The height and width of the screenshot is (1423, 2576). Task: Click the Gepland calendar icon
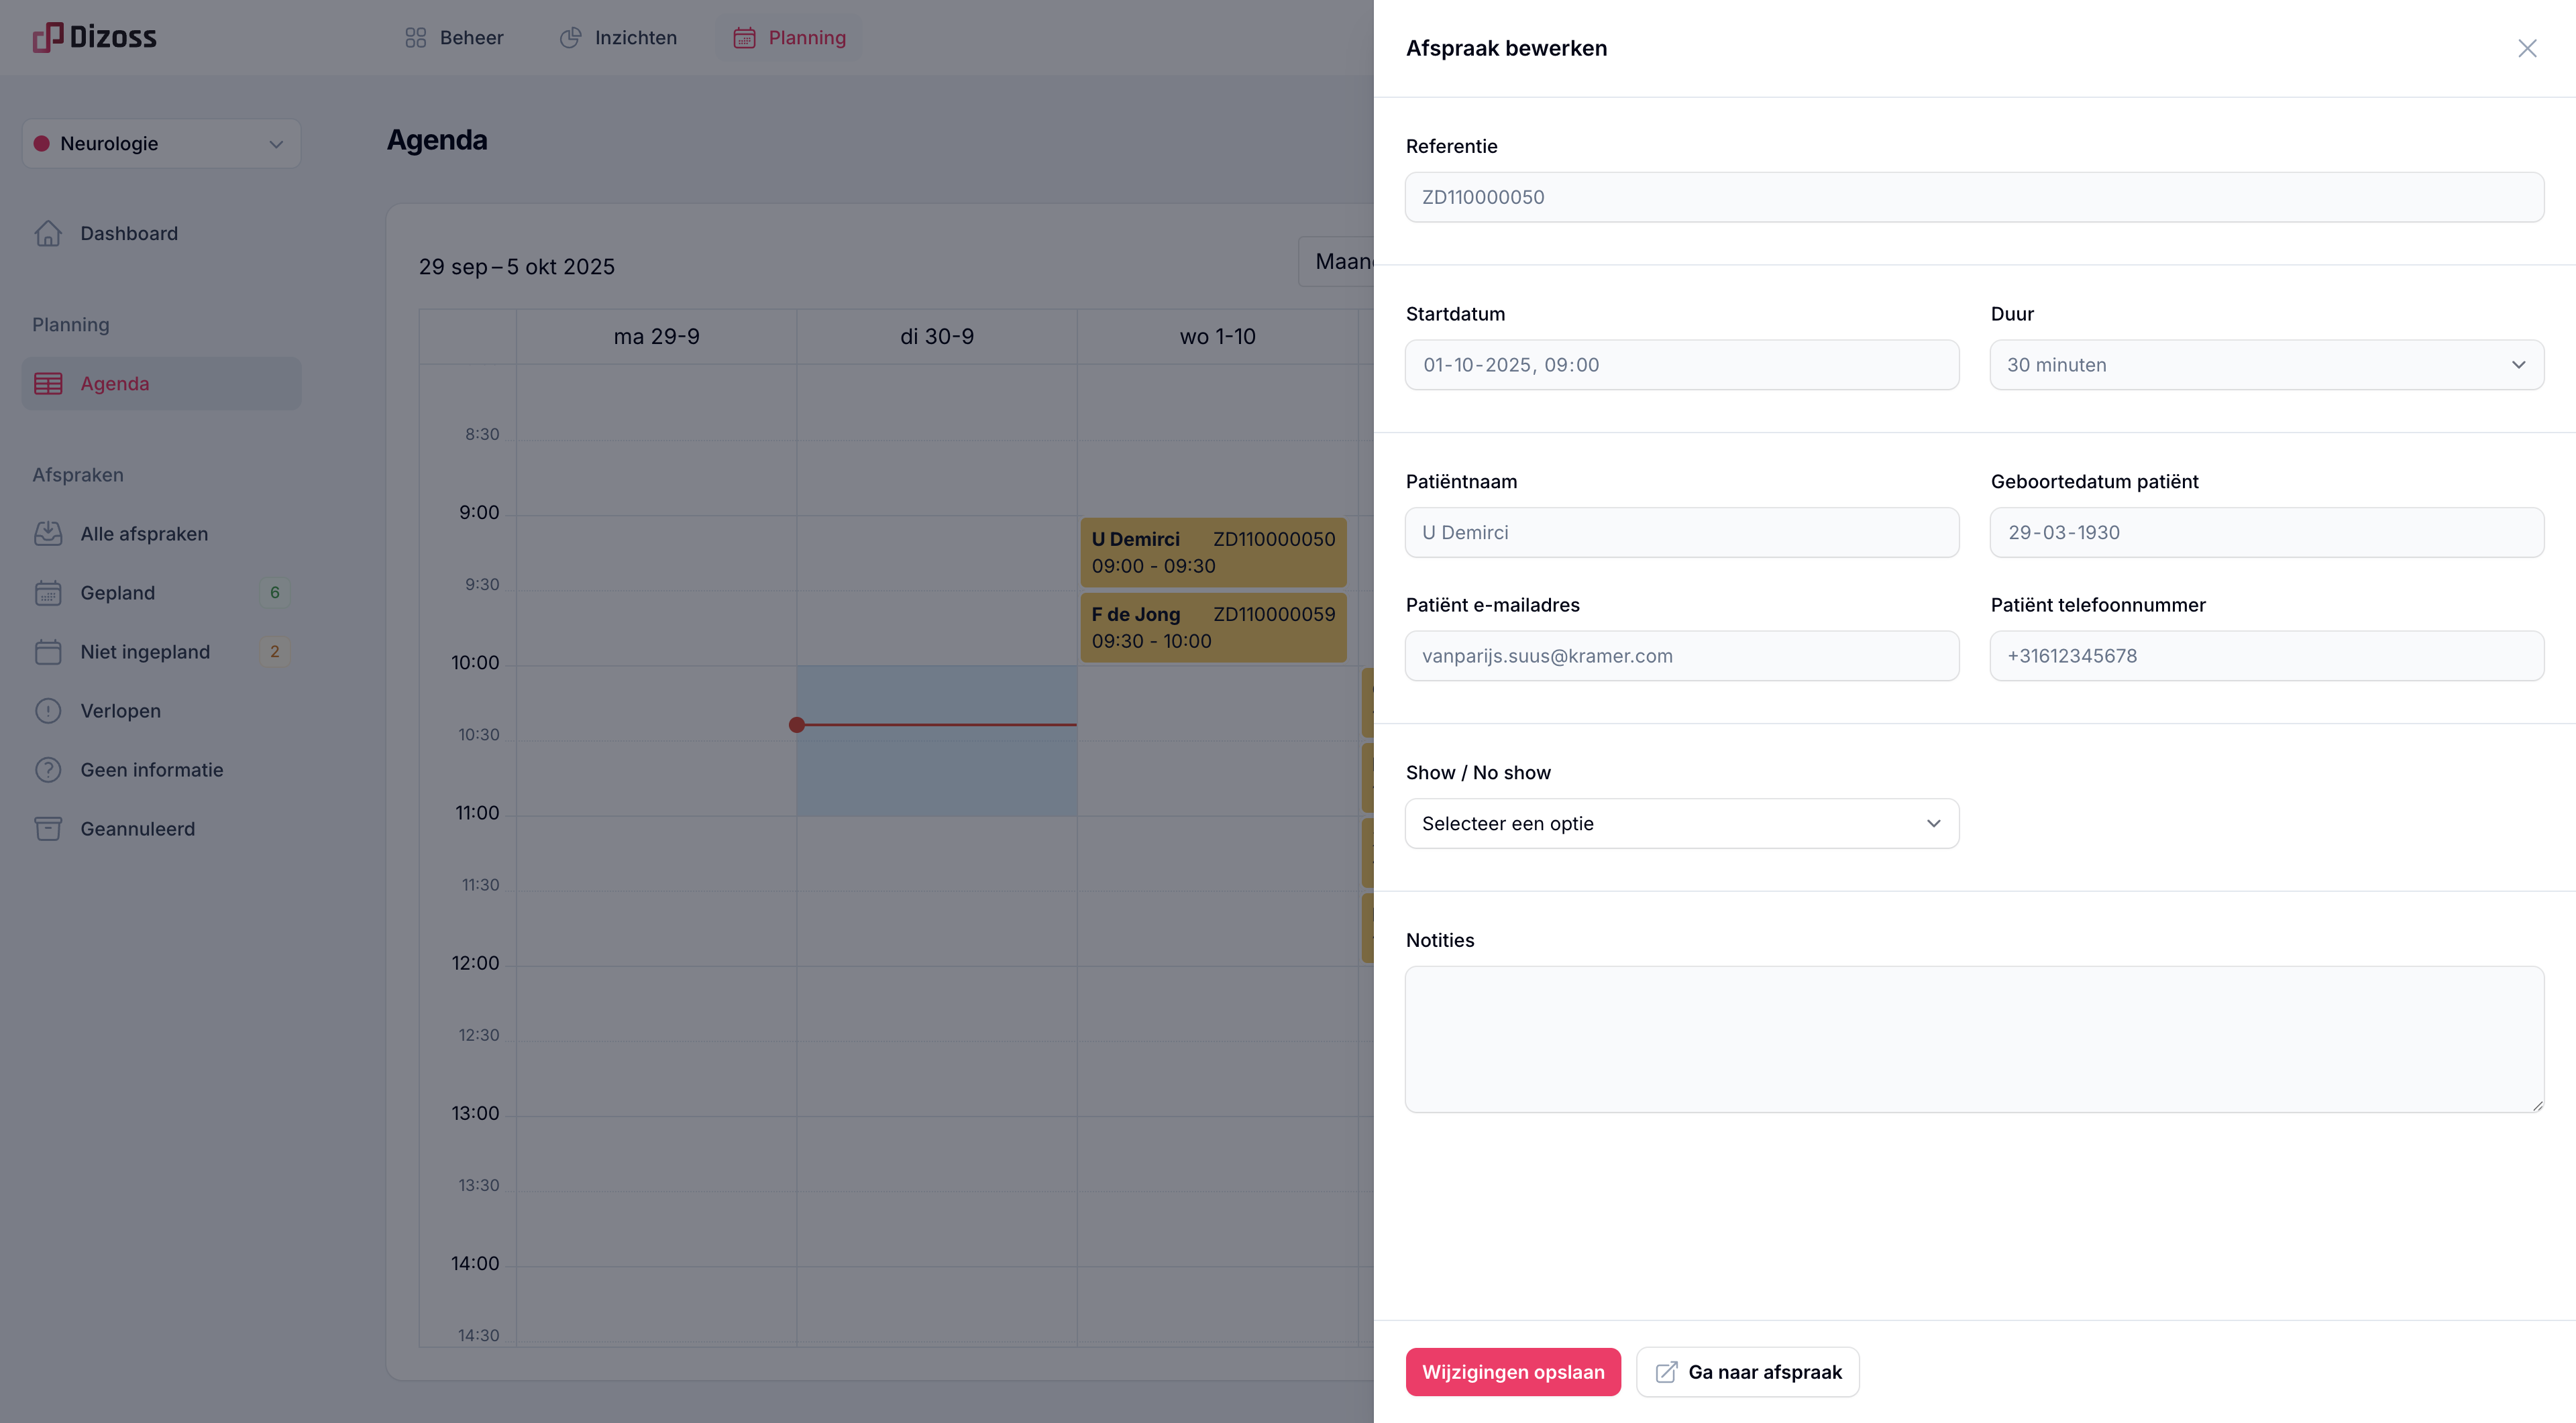point(48,593)
